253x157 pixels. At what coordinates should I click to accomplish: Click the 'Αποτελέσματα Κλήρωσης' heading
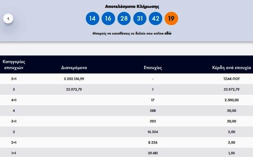tap(132, 7)
